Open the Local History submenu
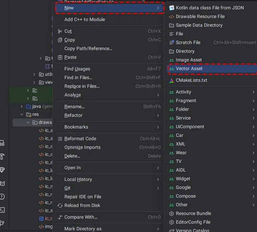Screen dimensions: 257x232 78,179
